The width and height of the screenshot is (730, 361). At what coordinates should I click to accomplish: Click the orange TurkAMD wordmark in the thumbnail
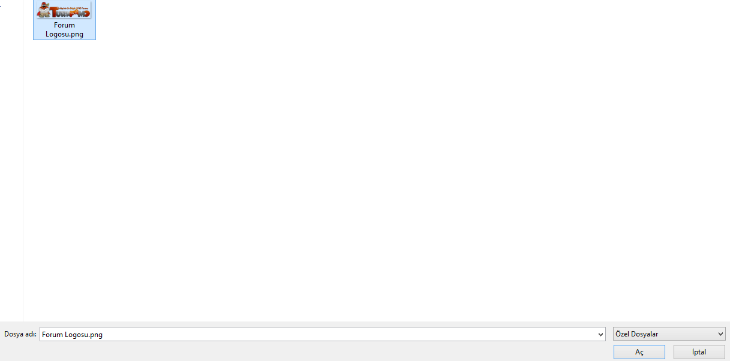(x=70, y=12)
